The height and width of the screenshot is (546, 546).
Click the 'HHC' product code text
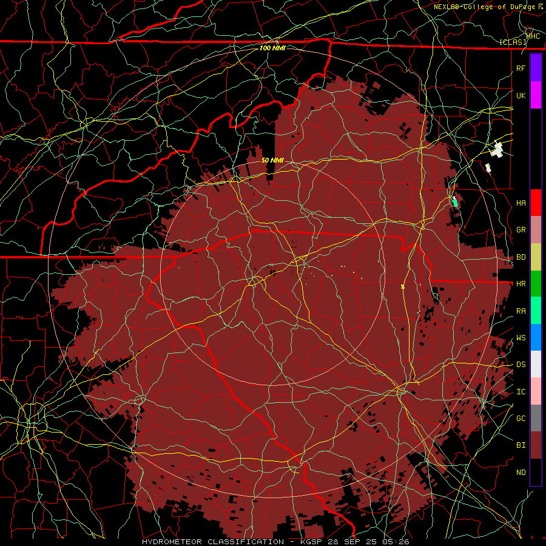click(533, 36)
